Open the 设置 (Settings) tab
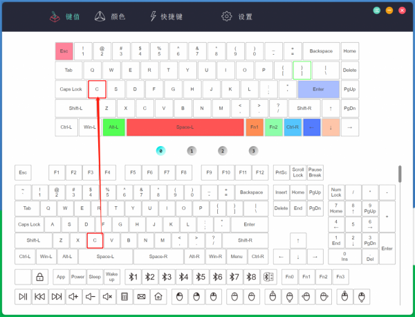 pos(237,16)
